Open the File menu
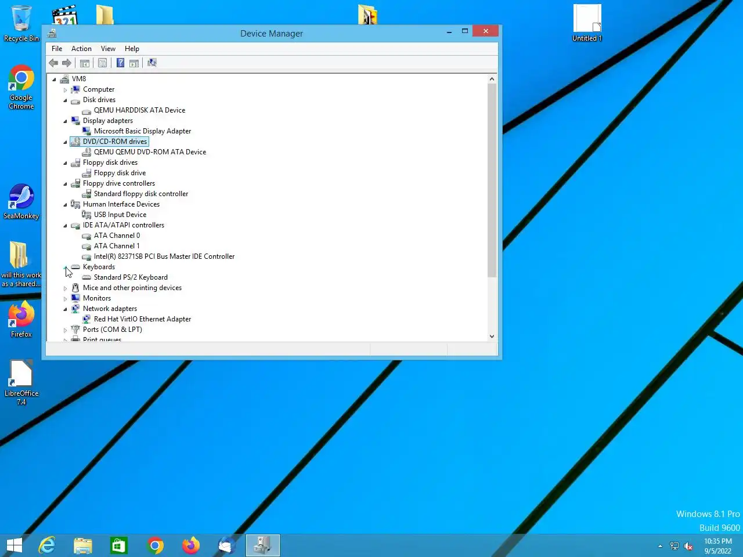 pyautogui.click(x=57, y=49)
